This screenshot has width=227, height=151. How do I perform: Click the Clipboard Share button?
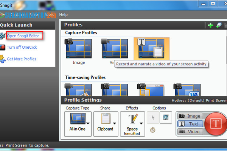[x=106, y=124]
